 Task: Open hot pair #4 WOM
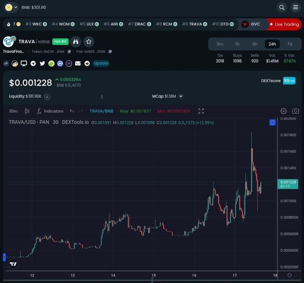pyautogui.click(x=63, y=24)
